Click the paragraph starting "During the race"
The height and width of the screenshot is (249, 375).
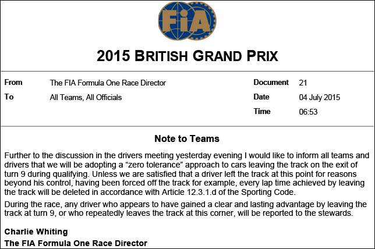click(x=187, y=209)
